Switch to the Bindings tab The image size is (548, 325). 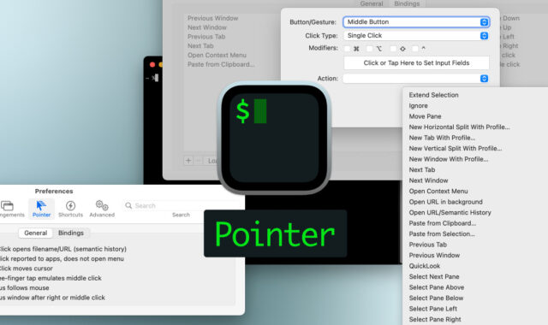coord(71,233)
